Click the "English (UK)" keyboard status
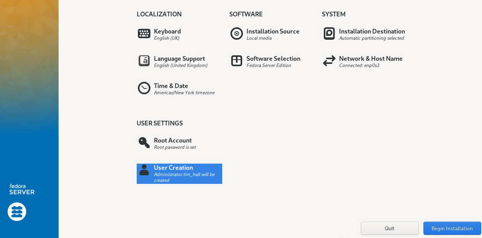482x238 pixels. (x=167, y=38)
